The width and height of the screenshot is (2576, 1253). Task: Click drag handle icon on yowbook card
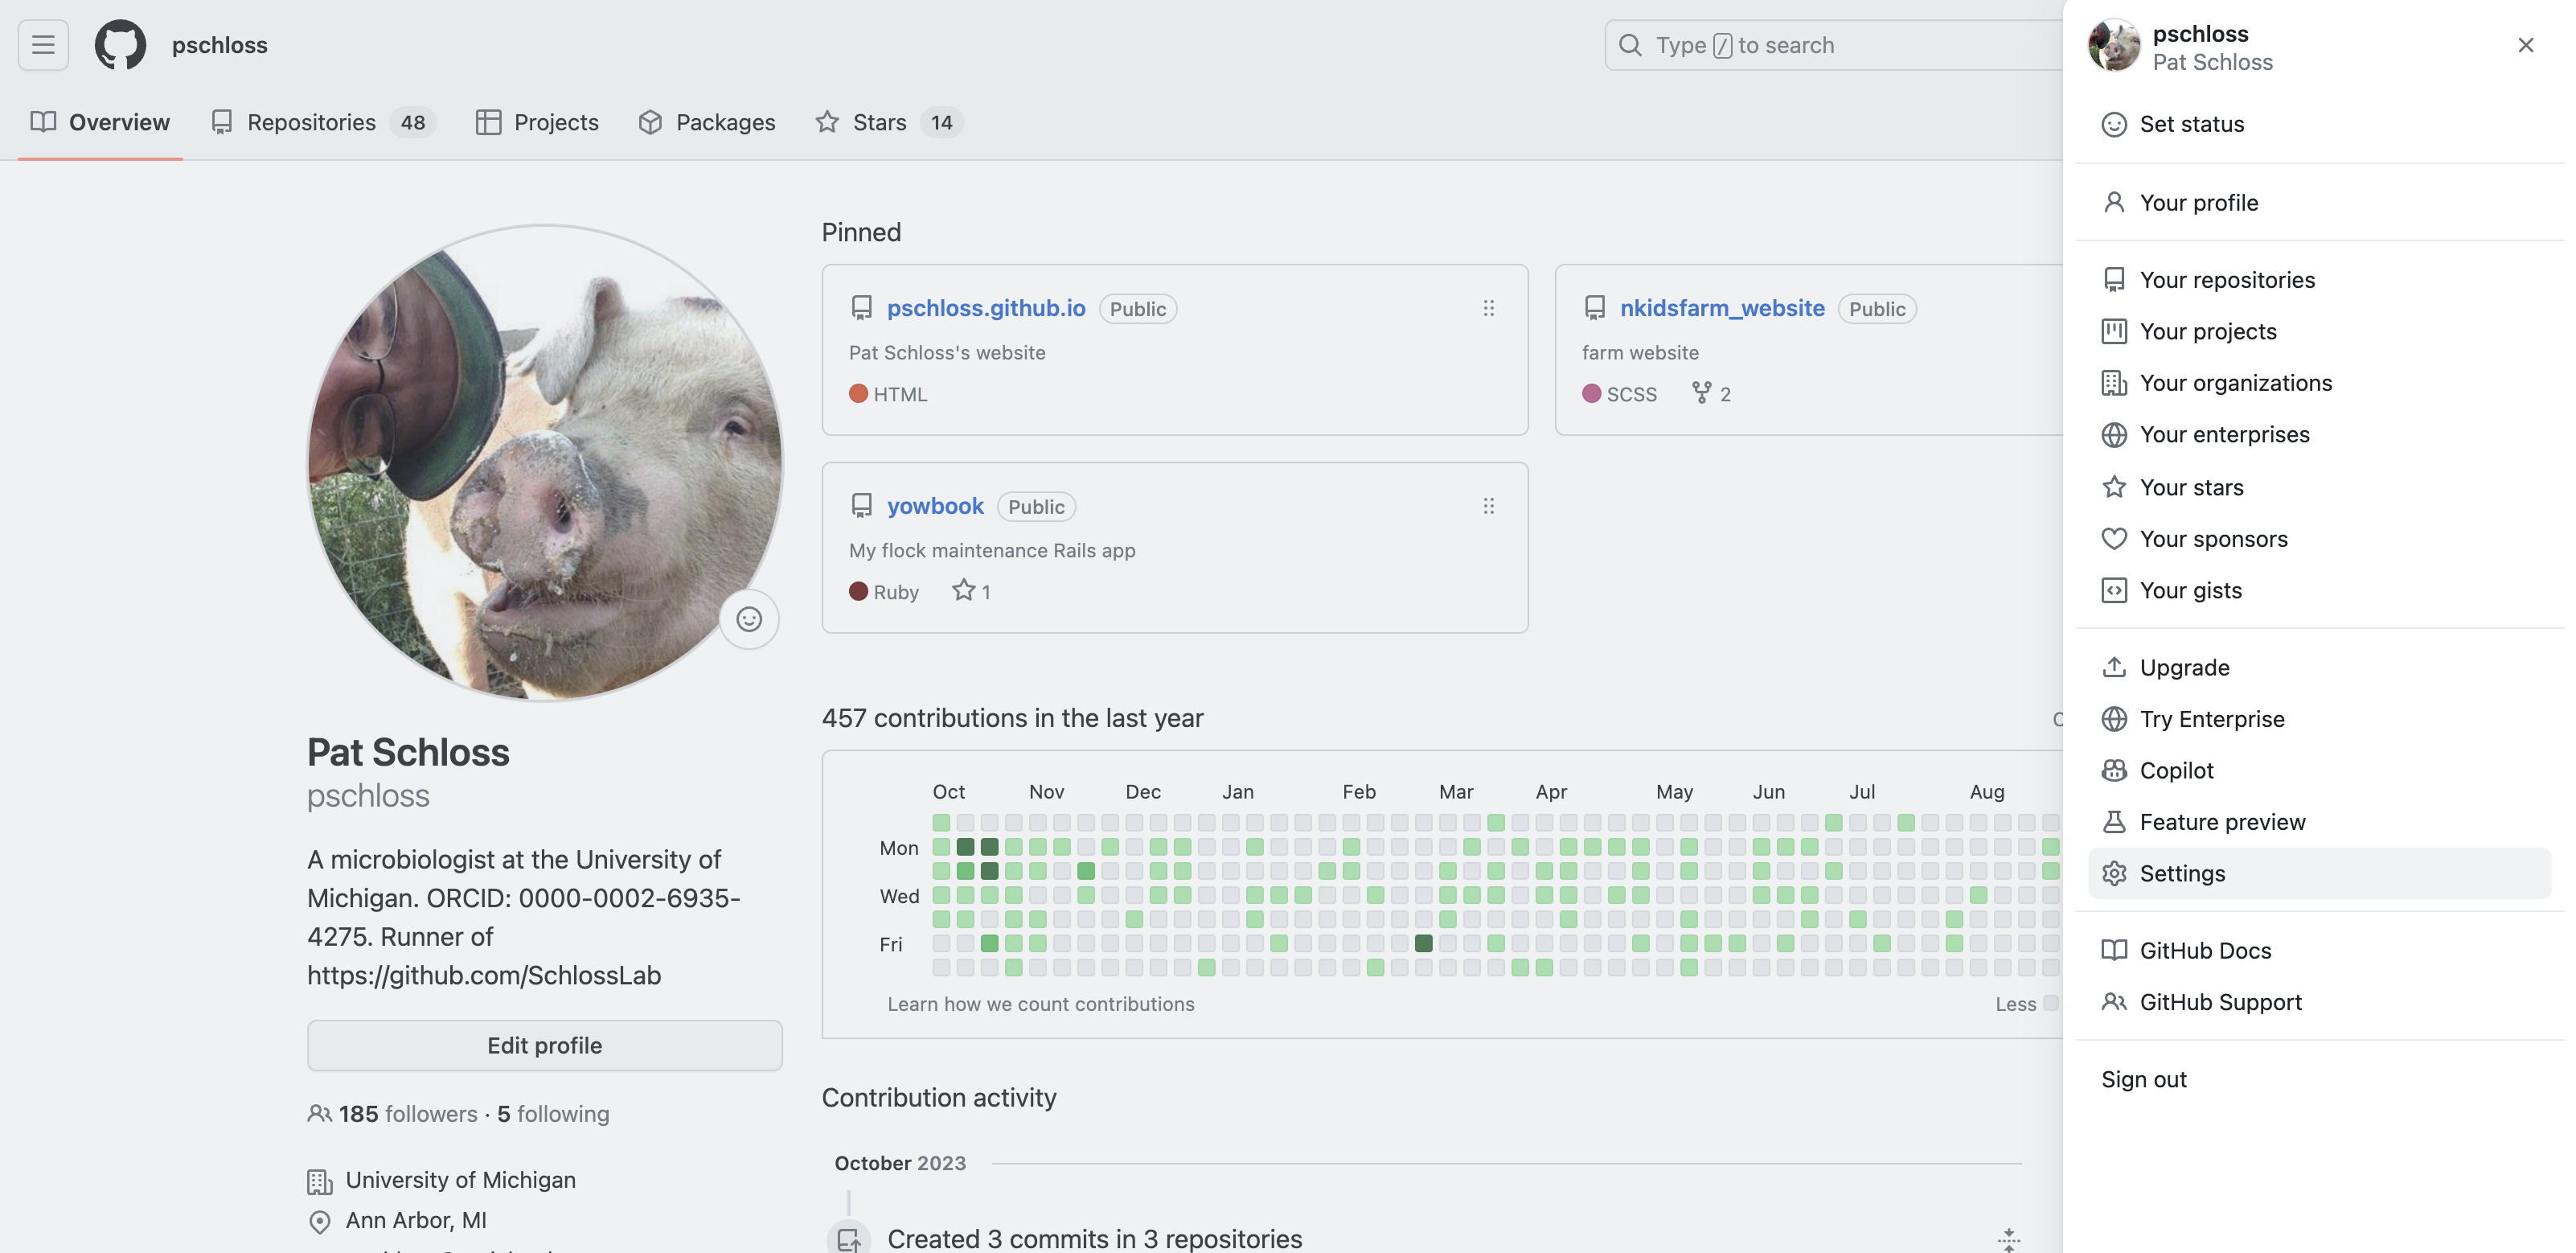[x=1488, y=506]
